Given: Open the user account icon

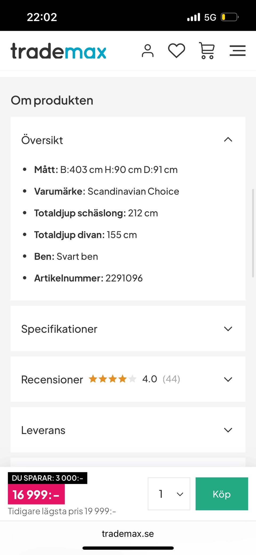Looking at the screenshot, I should (147, 51).
